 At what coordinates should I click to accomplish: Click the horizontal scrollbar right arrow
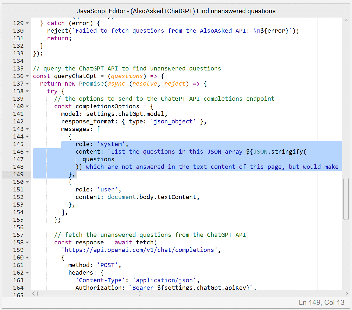pyautogui.click(x=347, y=294)
